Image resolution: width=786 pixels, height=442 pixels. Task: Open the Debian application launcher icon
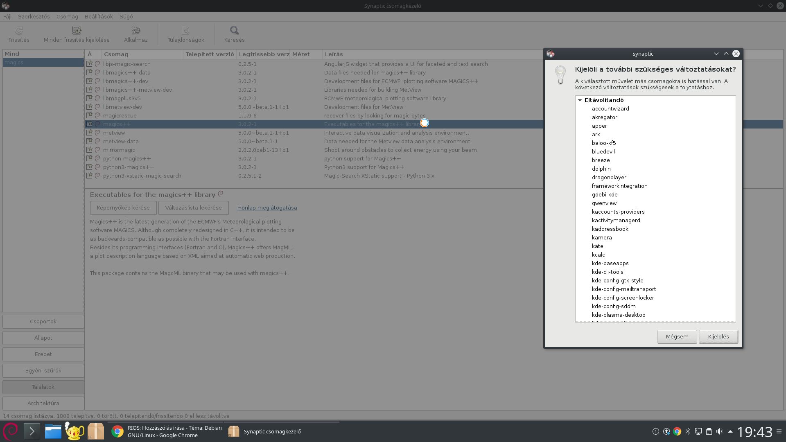(11, 431)
